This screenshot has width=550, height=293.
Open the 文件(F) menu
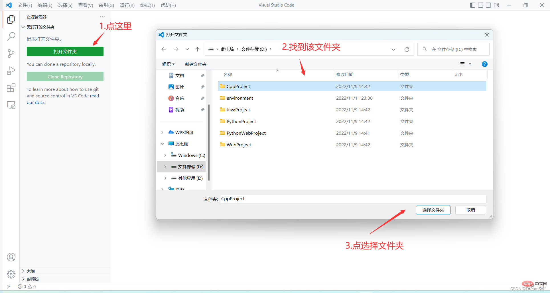[25, 5]
